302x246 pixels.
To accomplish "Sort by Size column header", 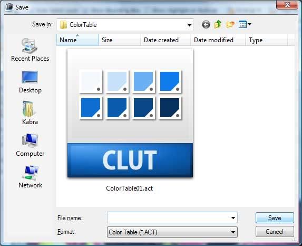I will (120, 40).
